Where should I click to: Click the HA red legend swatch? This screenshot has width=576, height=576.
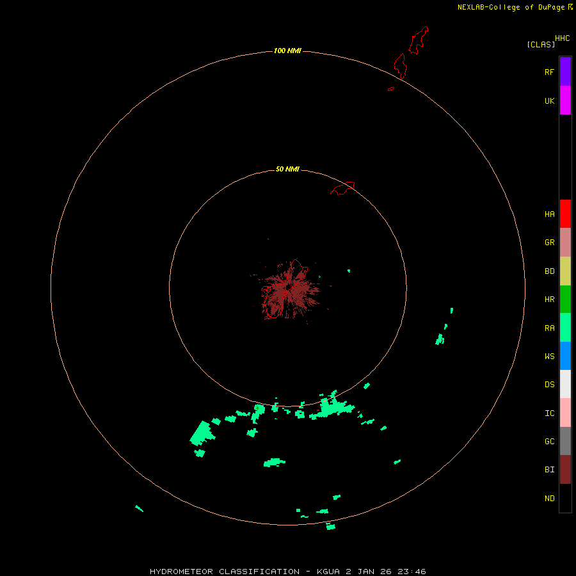pos(565,214)
